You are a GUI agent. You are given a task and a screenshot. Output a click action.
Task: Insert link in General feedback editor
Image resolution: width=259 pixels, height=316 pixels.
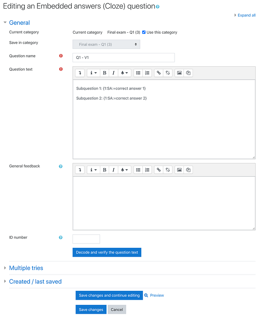pos(159,170)
